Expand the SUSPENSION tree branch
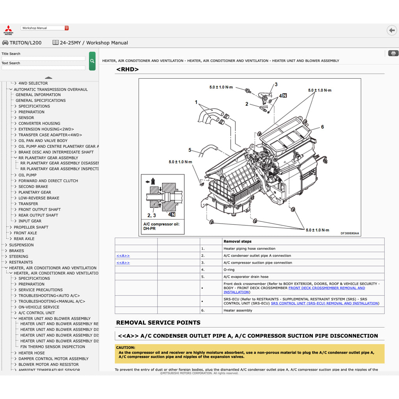The image size is (399, 399). pyautogui.click(x=5, y=245)
